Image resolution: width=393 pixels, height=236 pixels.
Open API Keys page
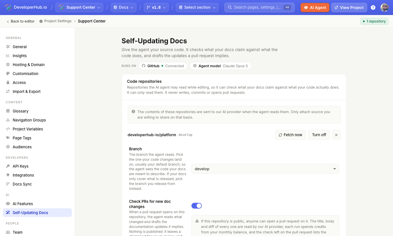point(37,166)
